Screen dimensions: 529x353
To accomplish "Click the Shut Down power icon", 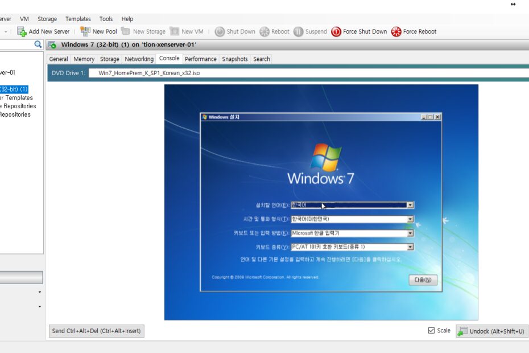I will tap(220, 32).
